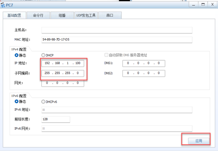Click the PC7 app icon in title bar
218x151 pixels.
3,5
